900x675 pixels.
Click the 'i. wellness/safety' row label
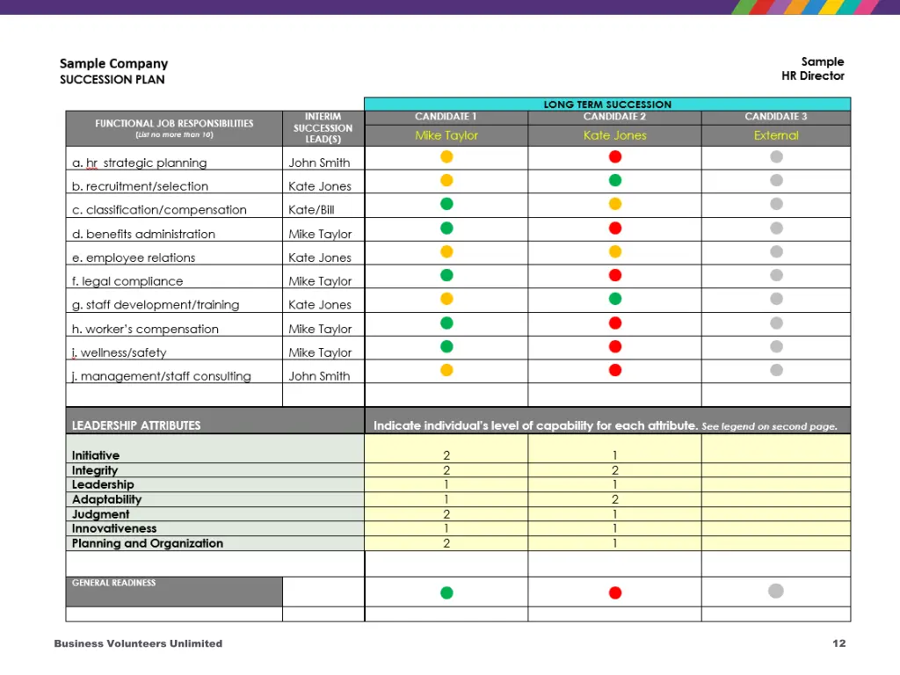[119, 352]
